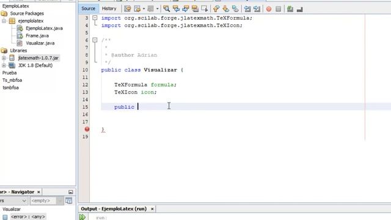
Task: Click the Libraries folder node
Action: [18, 50]
